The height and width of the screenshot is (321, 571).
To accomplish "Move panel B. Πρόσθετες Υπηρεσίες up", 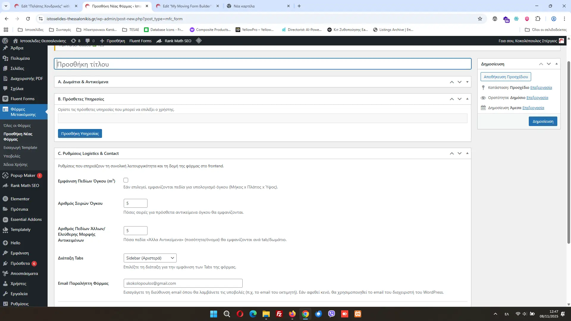I will click(x=452, y=99).
